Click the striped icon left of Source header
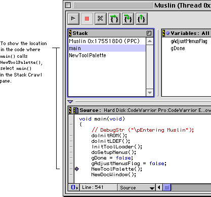Viewport: 211px width, 197px height. [70, 110]
